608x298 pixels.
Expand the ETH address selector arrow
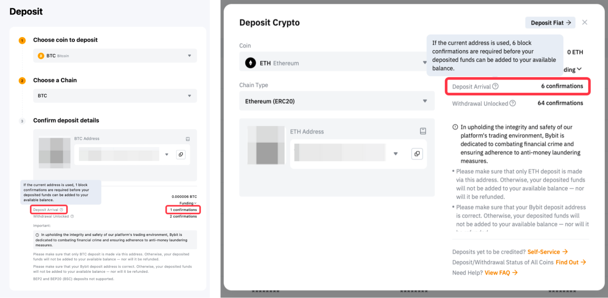[x=395, y=154]
